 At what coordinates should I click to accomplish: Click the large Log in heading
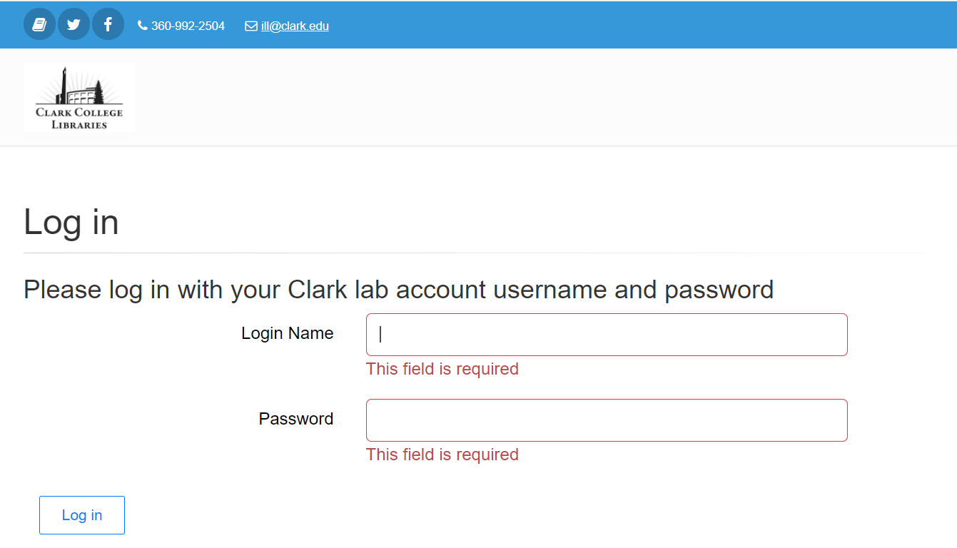(71, 222)
